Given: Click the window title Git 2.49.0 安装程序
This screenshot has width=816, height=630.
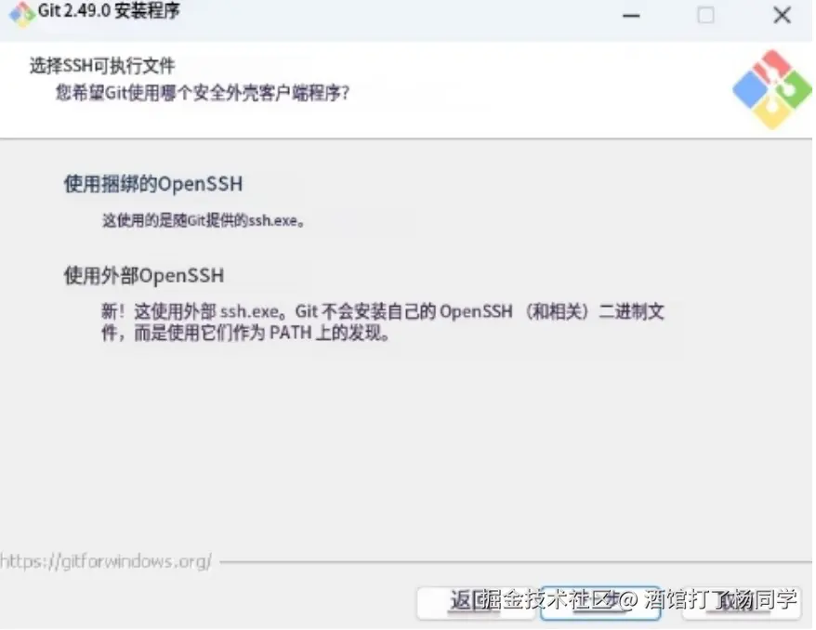Looking at the screenshot, I should [x=109, y=11].
